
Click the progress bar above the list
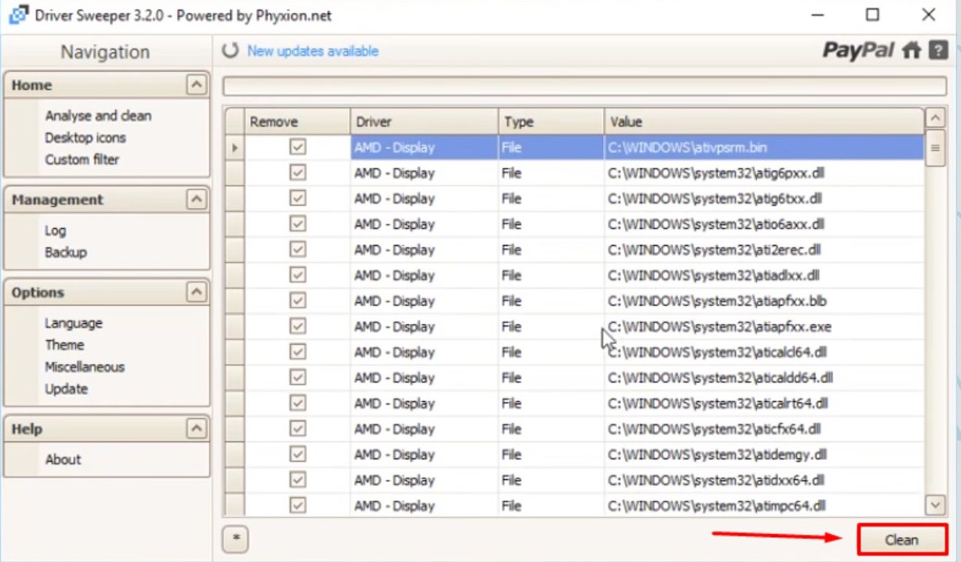pyautogui.click(x=584, y=86)
